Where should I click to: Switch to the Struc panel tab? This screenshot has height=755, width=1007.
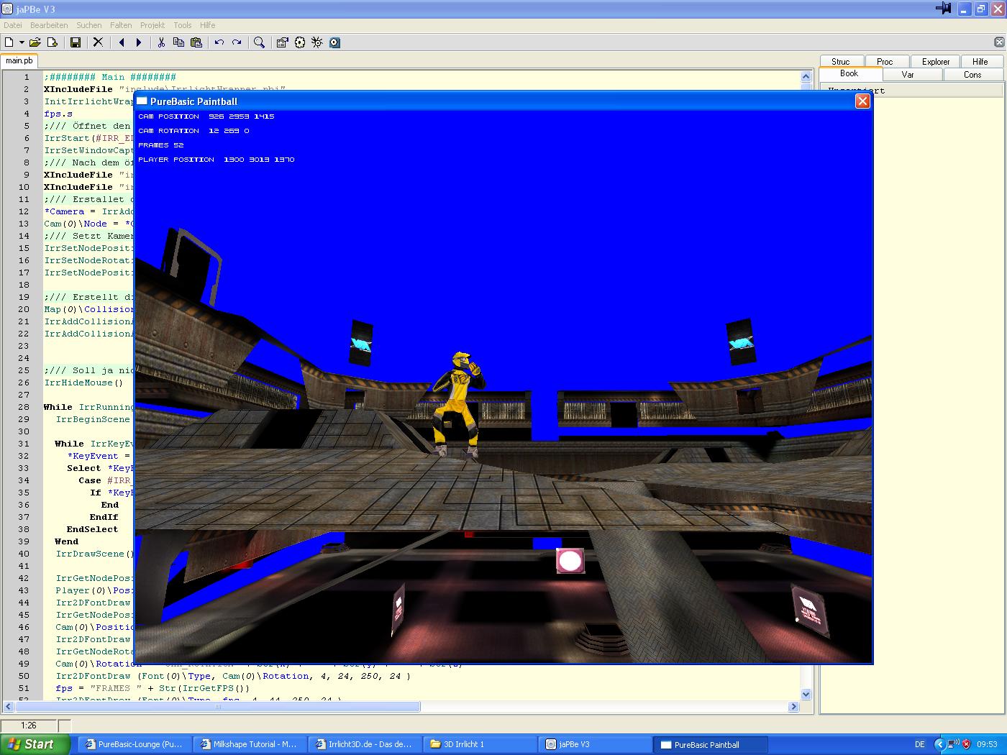click(840, 62)
